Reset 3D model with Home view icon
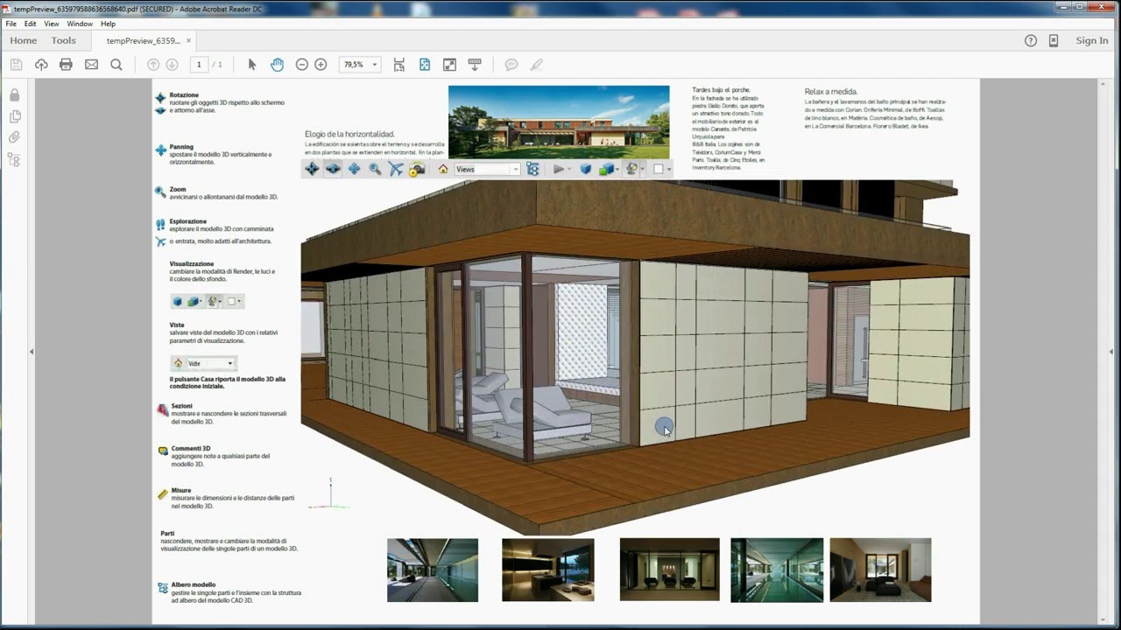Image resolution: width=1121 pixels, height=630 pixels. click(x=443, y=169)
